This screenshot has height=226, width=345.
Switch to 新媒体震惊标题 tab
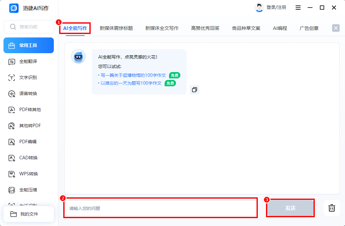point(116,28)
